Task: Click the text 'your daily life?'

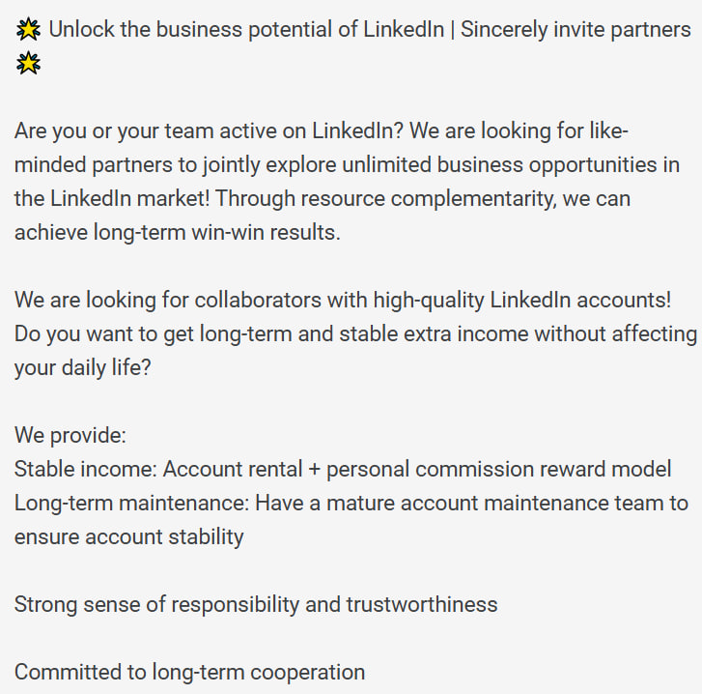Action: [83, 368]
